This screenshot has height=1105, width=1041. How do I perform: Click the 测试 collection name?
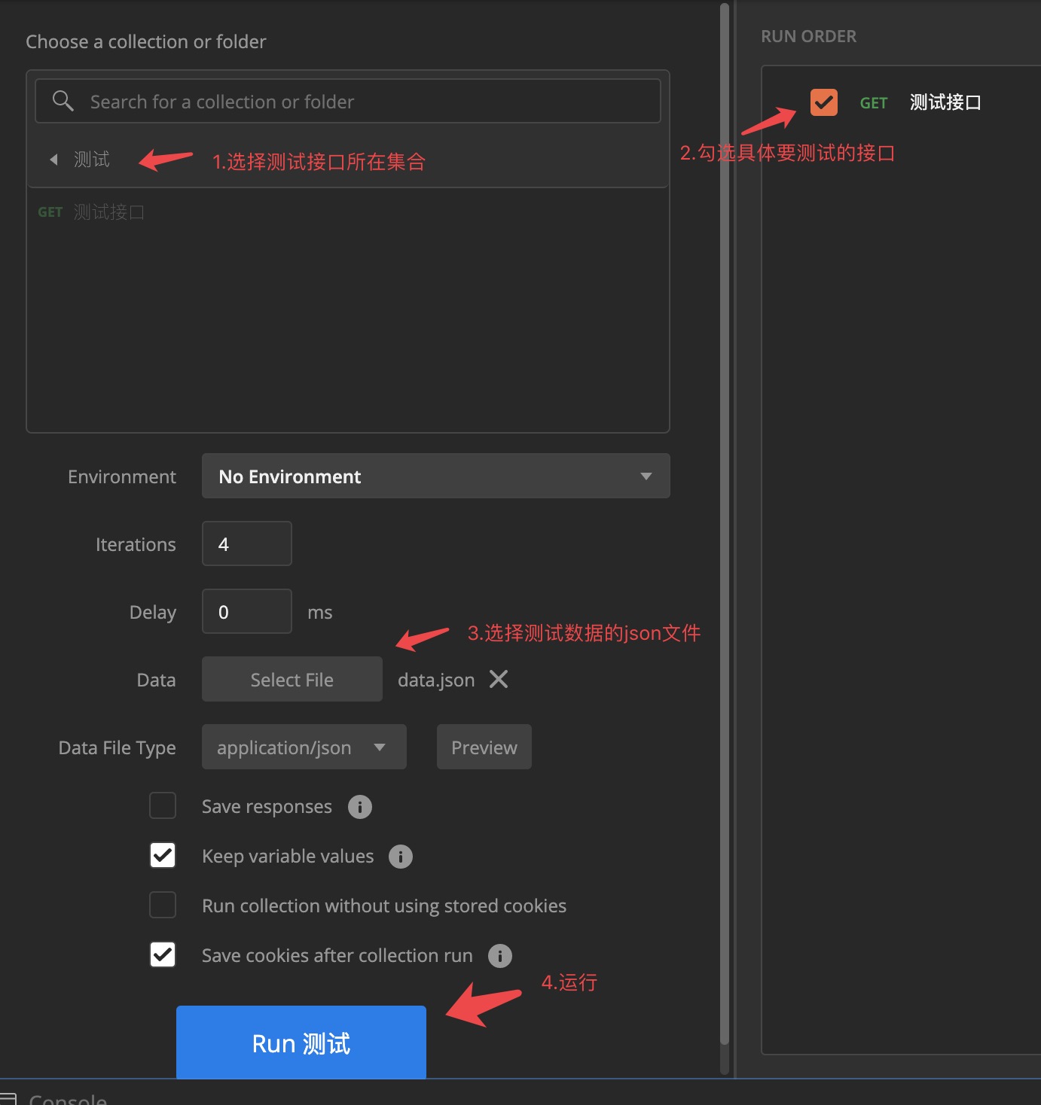[x=92, y=160]
